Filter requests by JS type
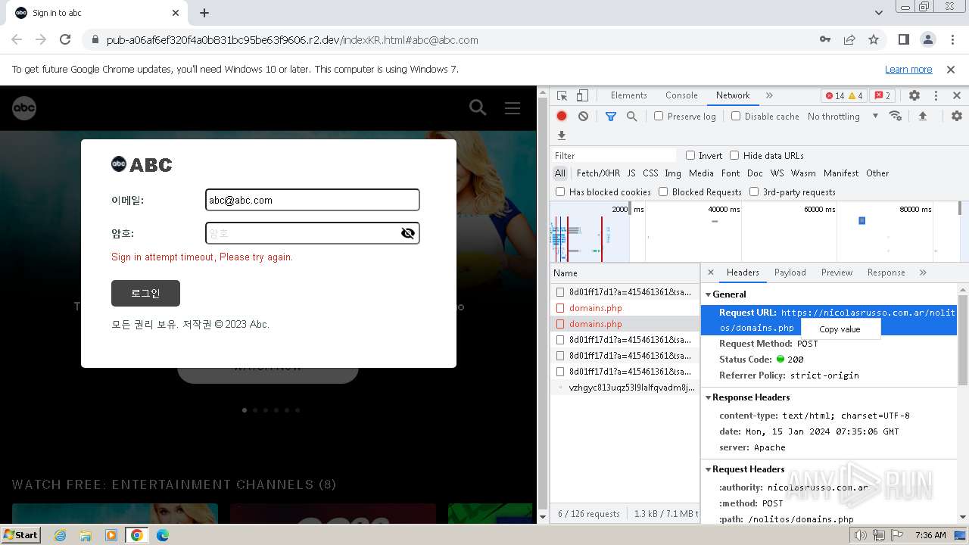The image size is (969, 545). (x=631, y=173)
